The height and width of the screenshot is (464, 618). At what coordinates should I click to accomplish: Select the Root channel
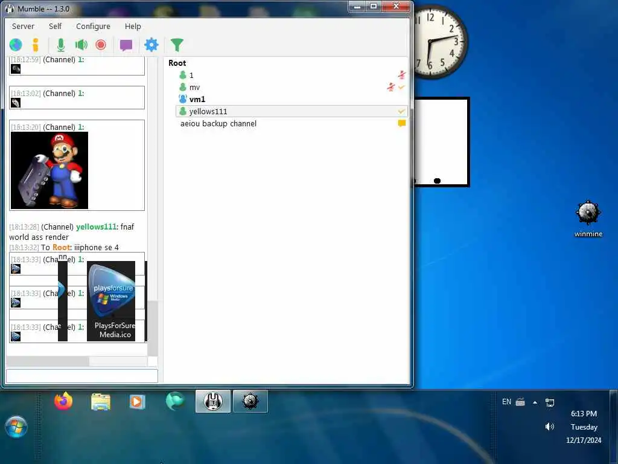[177, 63]
